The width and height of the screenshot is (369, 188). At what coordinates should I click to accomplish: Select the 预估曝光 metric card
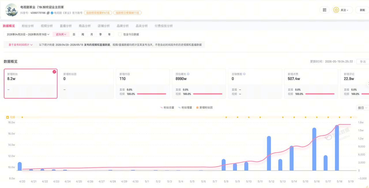199,84
